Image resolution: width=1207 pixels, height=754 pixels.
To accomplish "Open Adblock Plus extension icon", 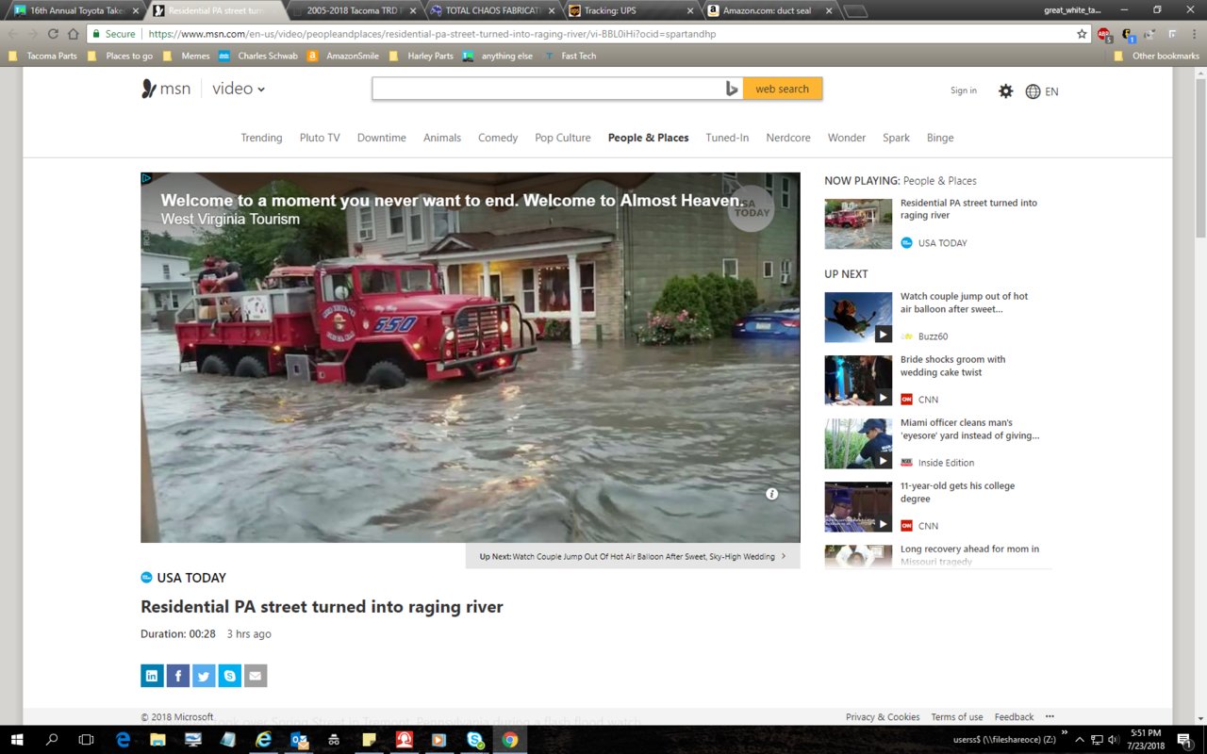I will click(x=1103, y=34).
